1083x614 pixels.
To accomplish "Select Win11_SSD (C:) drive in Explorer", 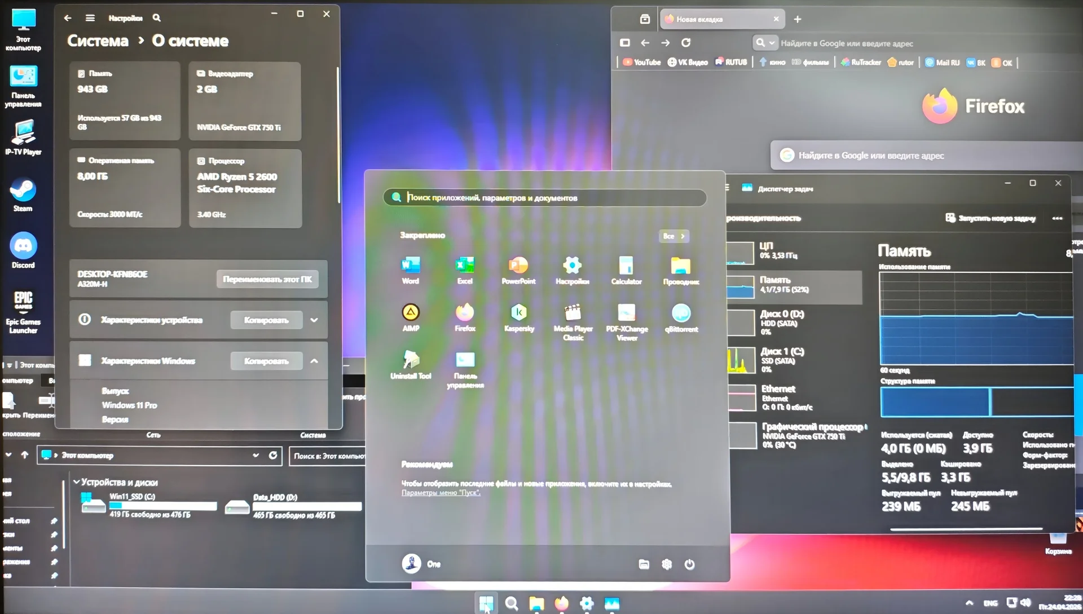I will click(149, 505).
